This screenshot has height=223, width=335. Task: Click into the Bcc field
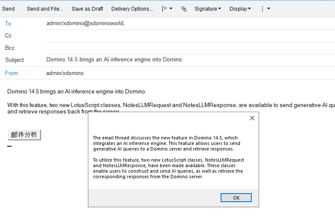point(190,48)
